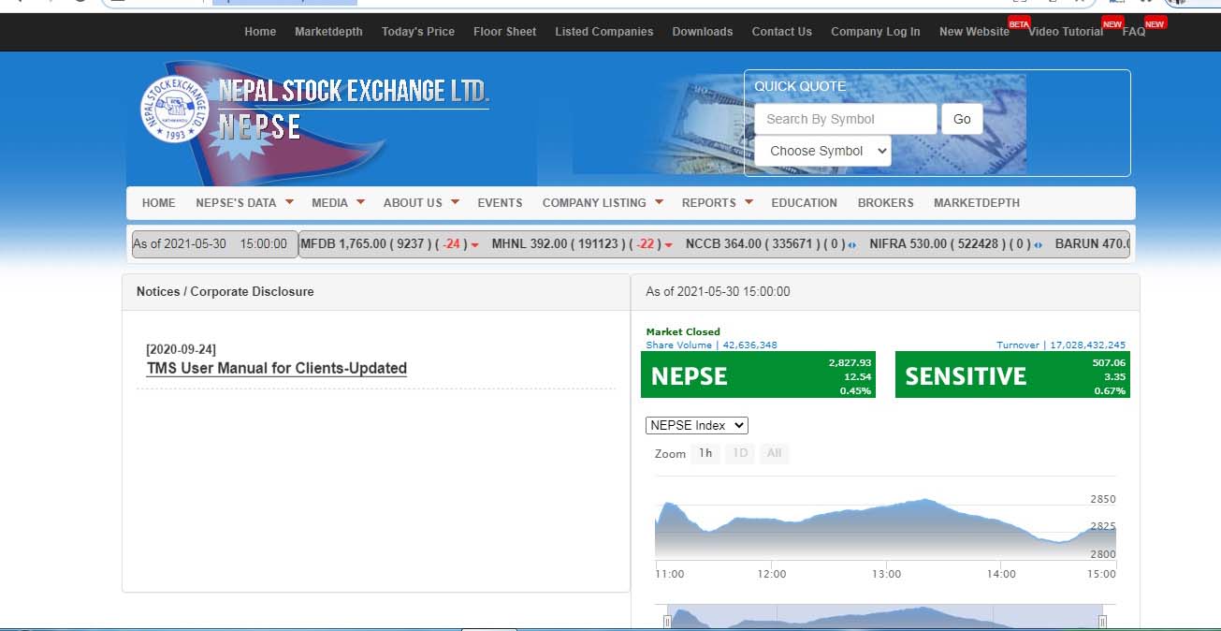Viewport: 1221px width, 631px height.
Task: Select the 1h zoom option
Action: point(705,453)
